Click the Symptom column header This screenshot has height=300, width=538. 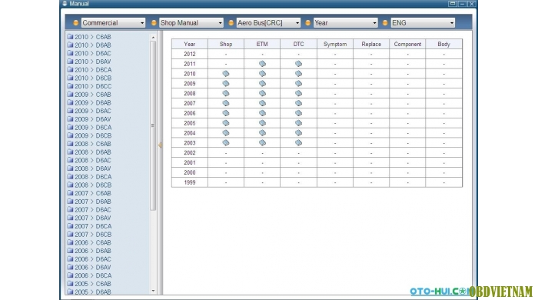[335, 44]
